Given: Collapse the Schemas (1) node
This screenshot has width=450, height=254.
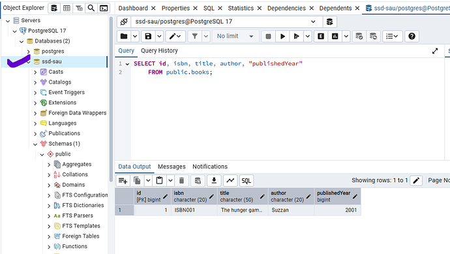Looking at the screenshot, I should click(35, 144).
